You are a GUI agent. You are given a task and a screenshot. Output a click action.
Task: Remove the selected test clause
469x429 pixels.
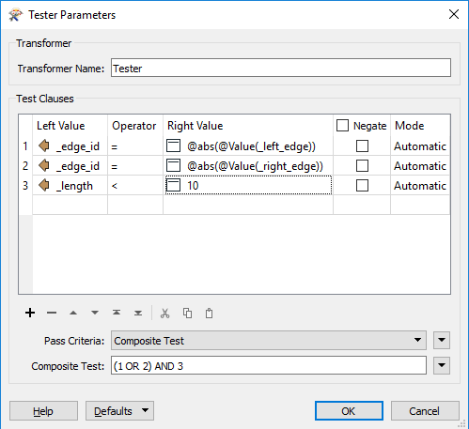coord(52,313)
